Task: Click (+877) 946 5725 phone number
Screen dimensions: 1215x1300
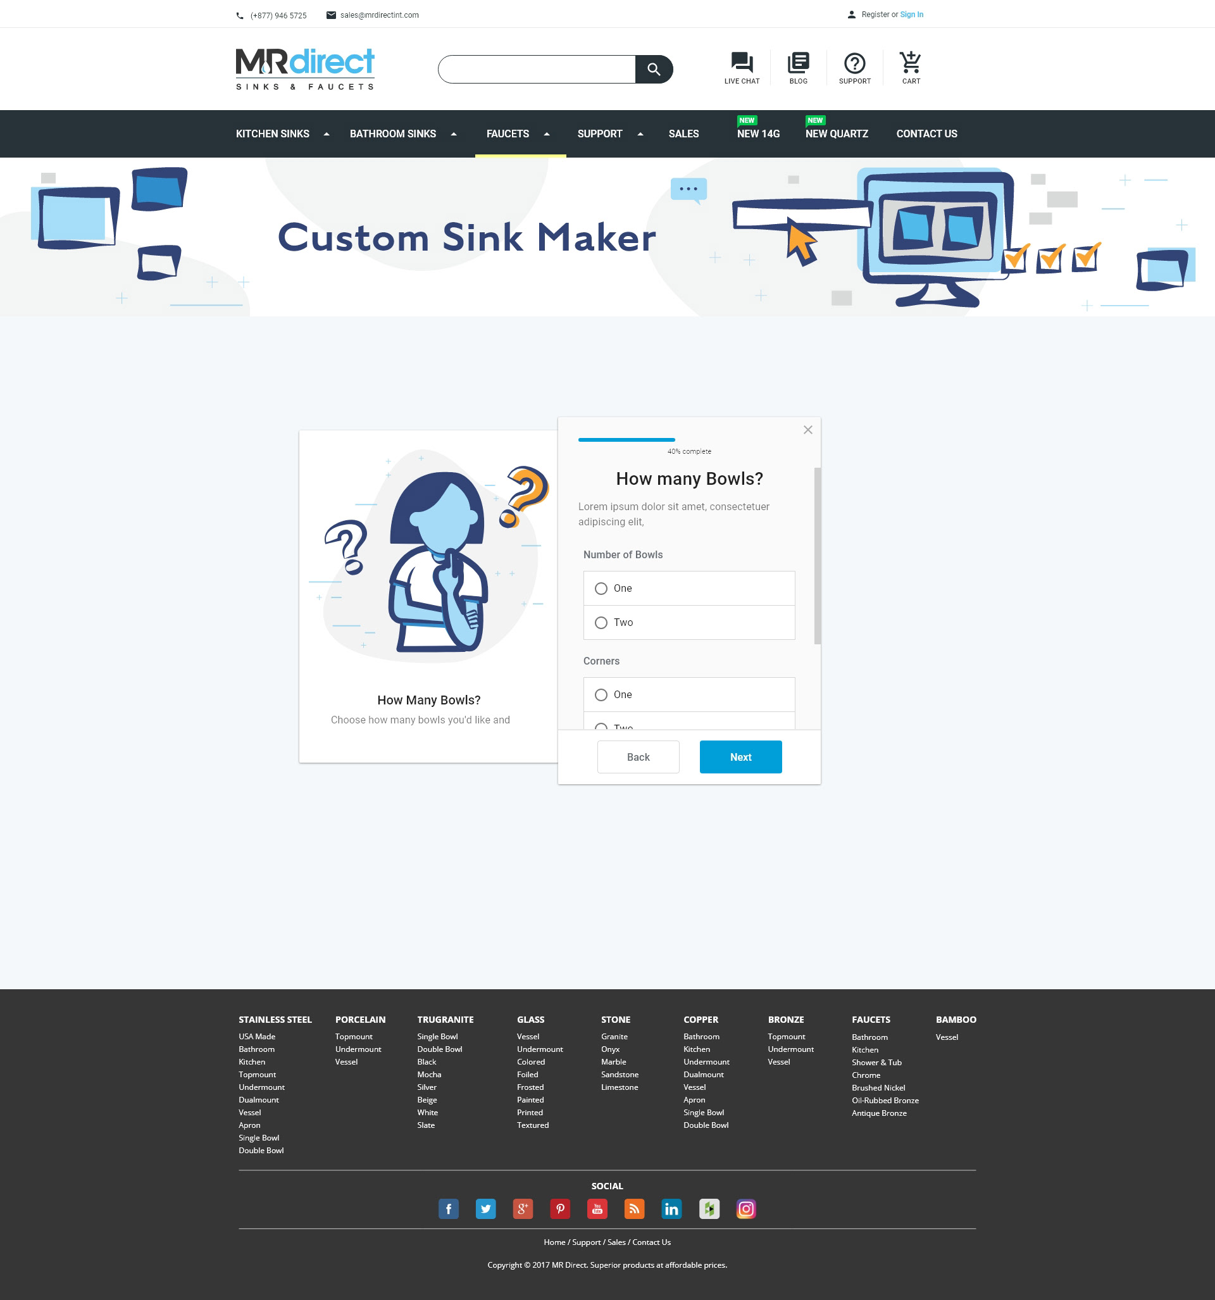Action: [x=278, y=16]
